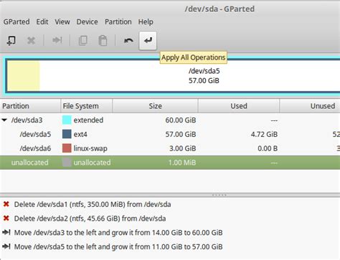Screen dimensions: 340x260
Task: Click the 4.72 GiB used value
Action: 264,134
